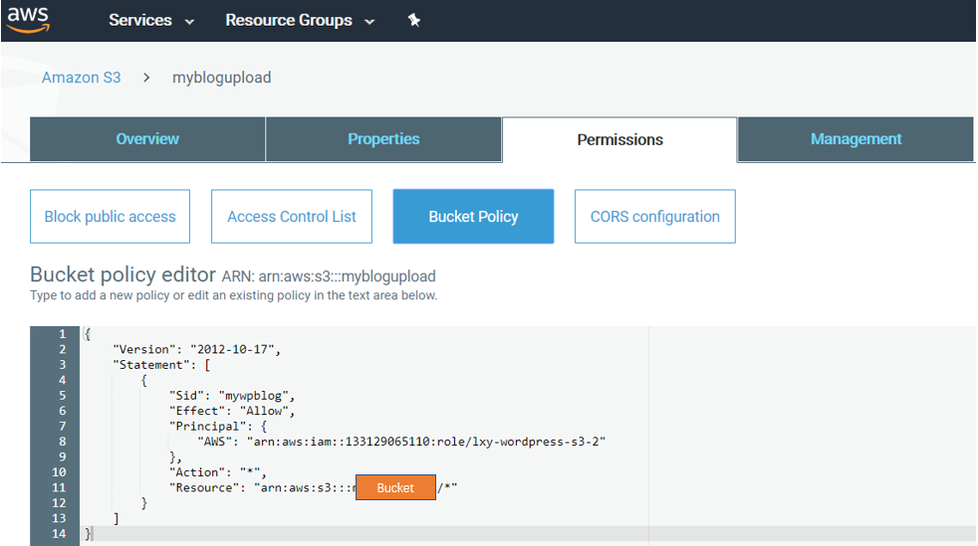Click the "Principal": { line
The height and width of the screenshot is (546, 978).
pyautogui.click(x=218, y=427)
